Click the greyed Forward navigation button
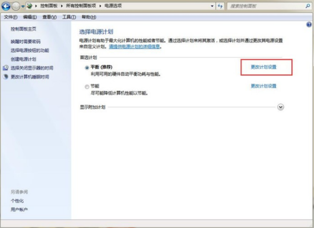 [x=16, y=6]
